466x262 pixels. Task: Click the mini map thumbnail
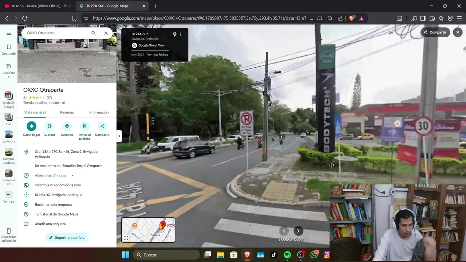(x=148, y=230)
